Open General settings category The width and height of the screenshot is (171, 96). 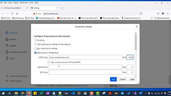click(x=11, y=33)
